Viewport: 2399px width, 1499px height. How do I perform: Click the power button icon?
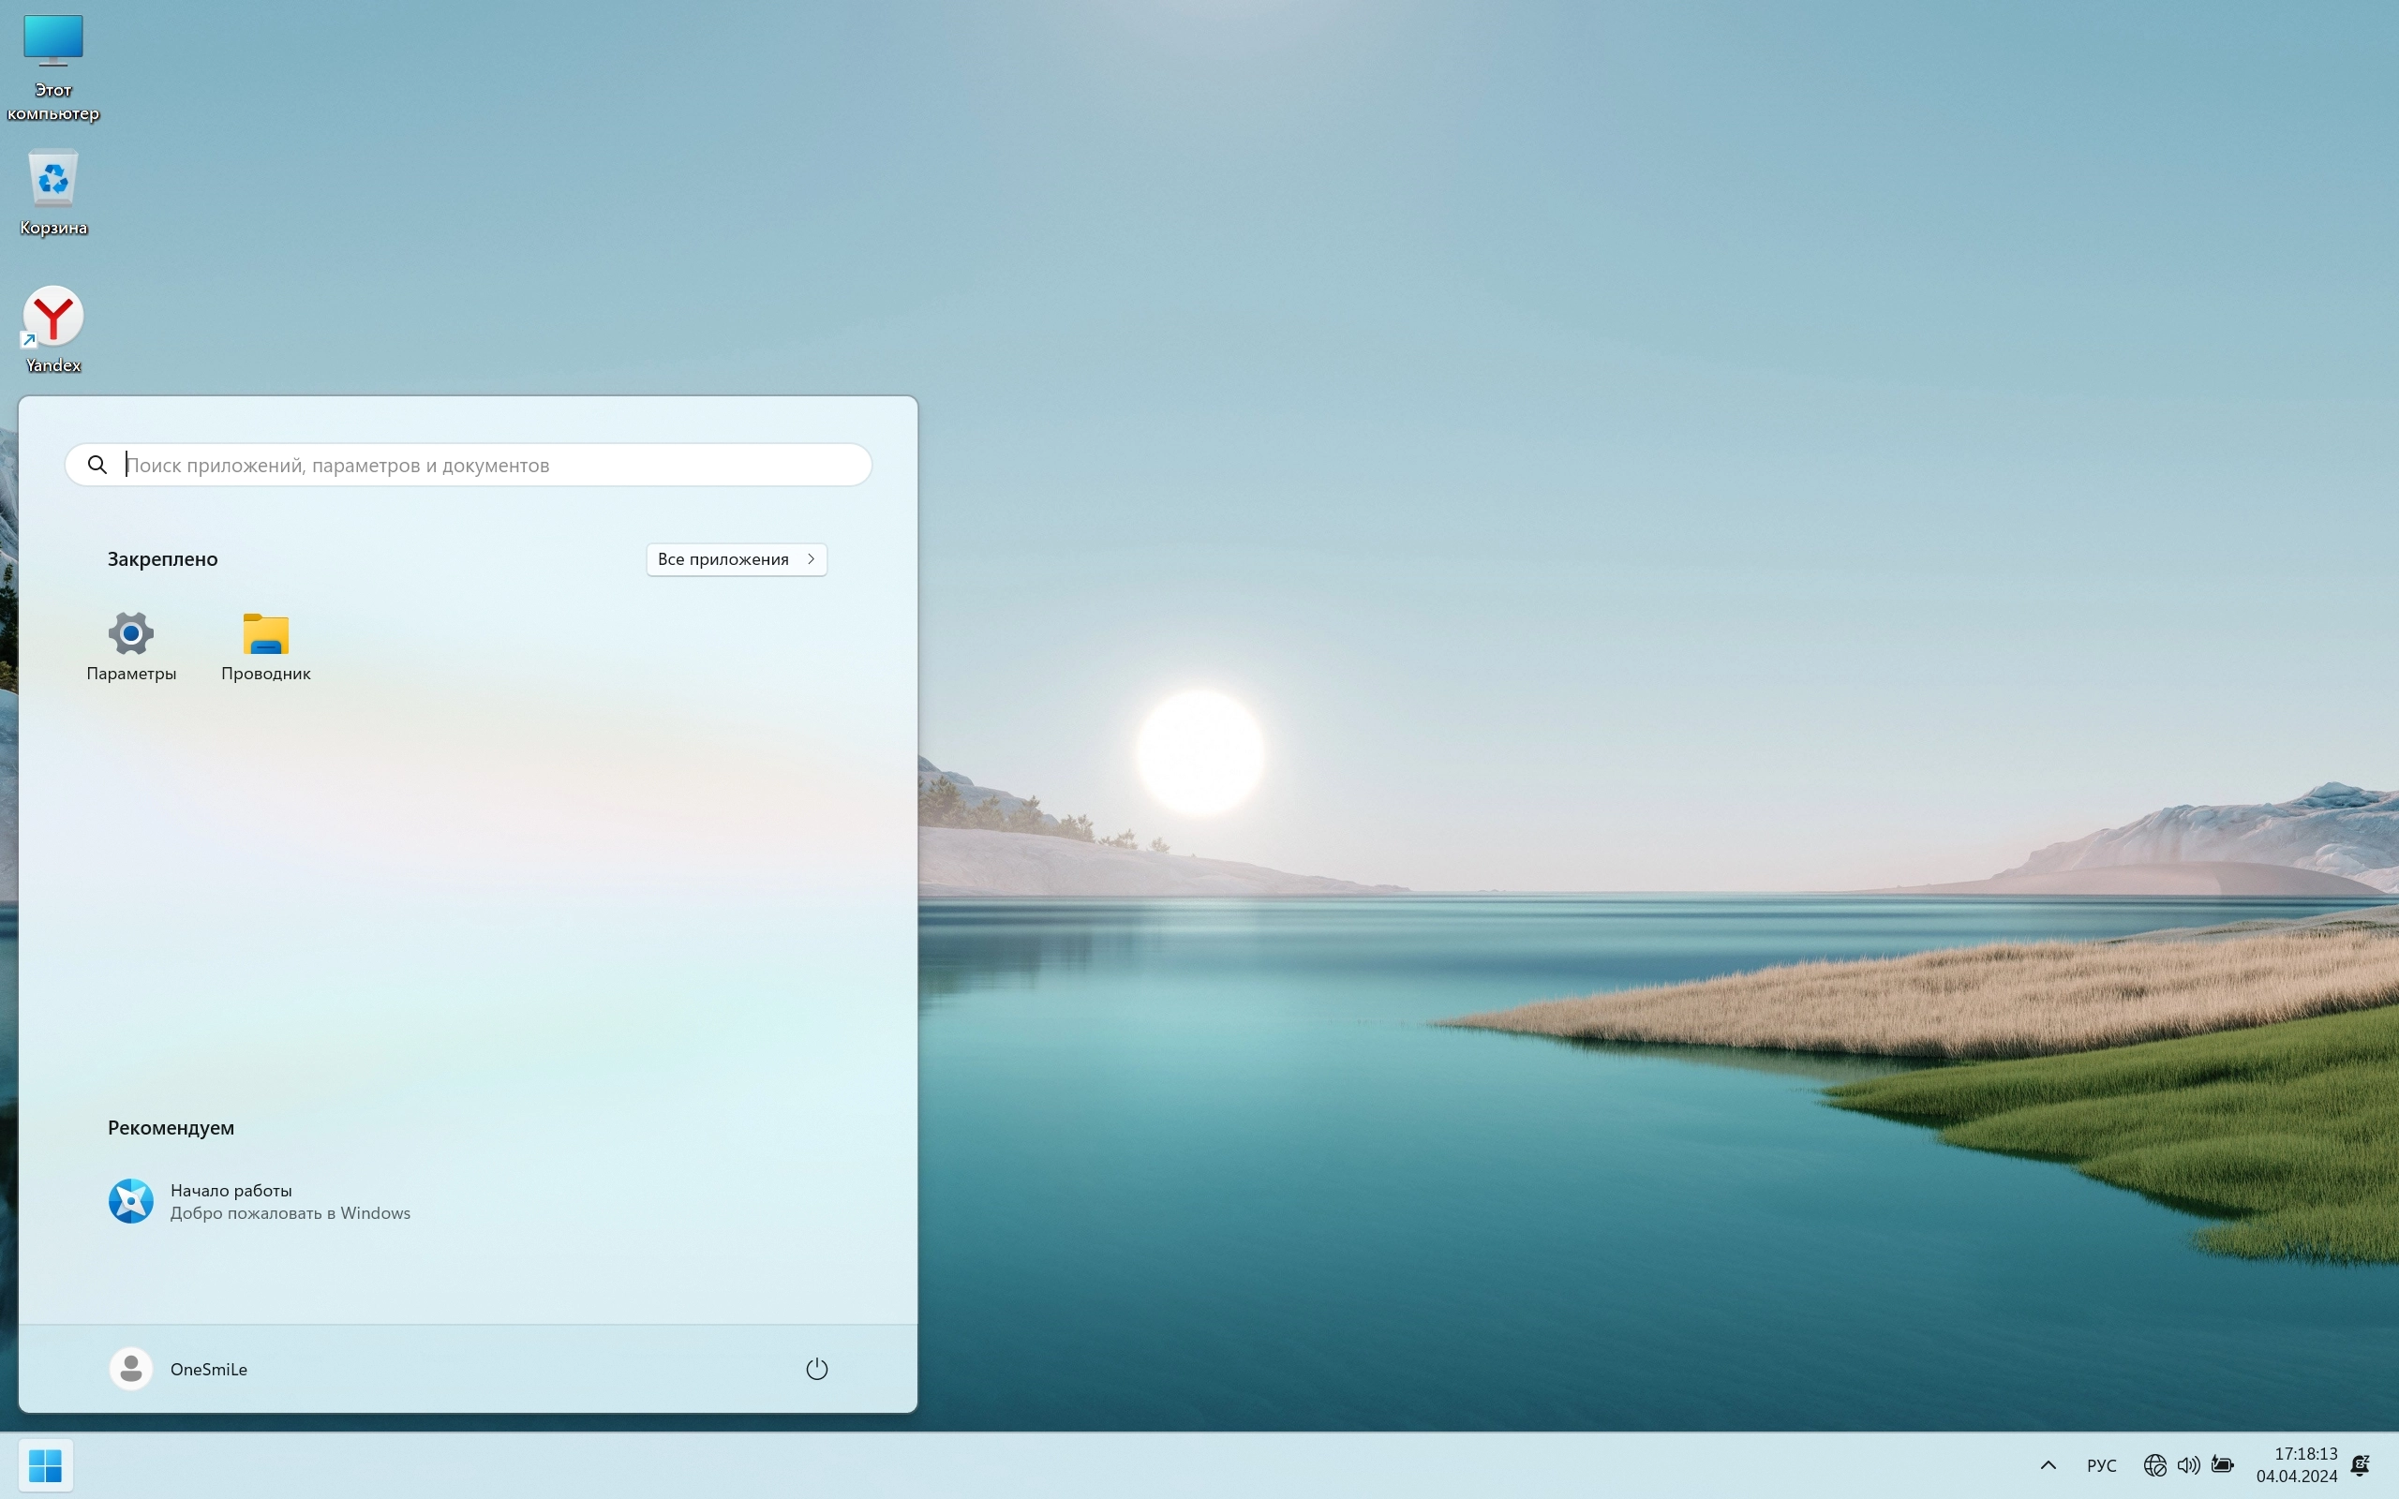[816, 1369]
